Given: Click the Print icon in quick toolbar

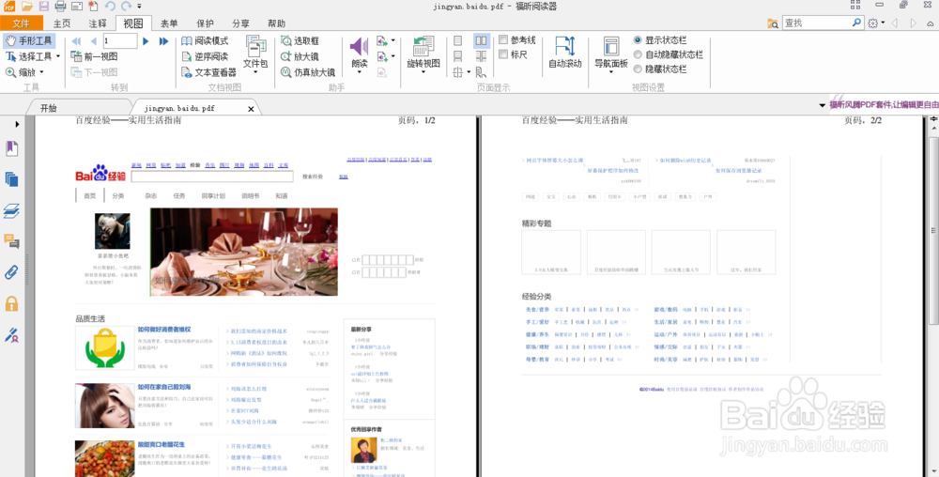Looking at the screenshot, I should point(60,6).
